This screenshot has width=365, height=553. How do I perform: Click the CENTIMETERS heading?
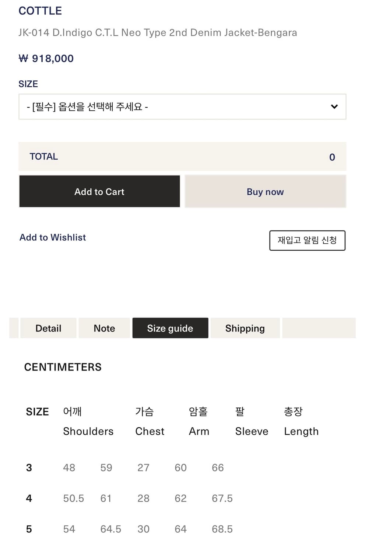click(63, 367)
